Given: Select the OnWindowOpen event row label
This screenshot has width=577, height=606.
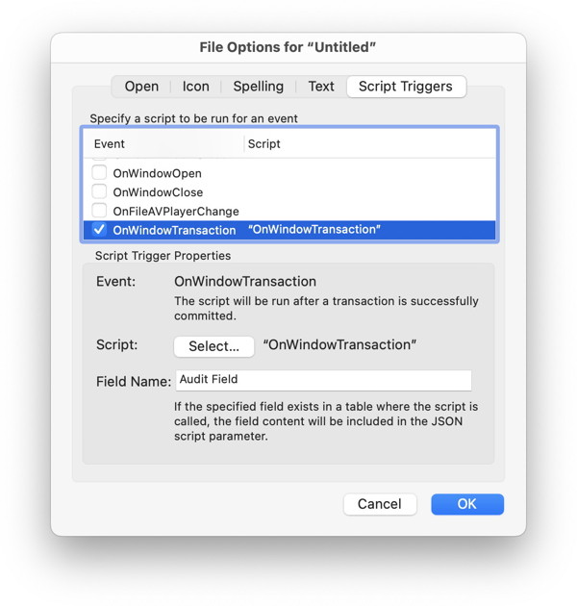Looking at the screenshot, I should pos(157,174).
